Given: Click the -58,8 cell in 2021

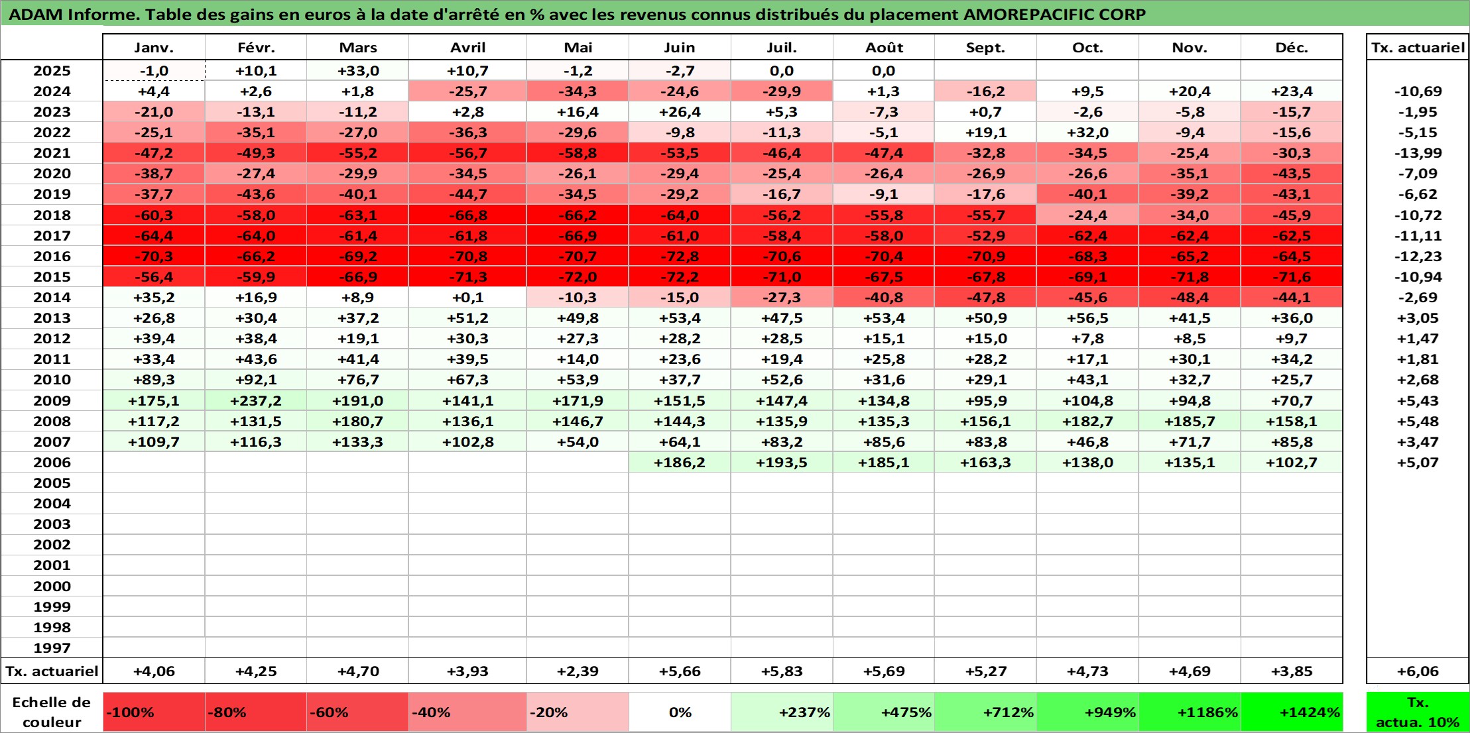Looking at the screenshot, I should tap(578, 153).
